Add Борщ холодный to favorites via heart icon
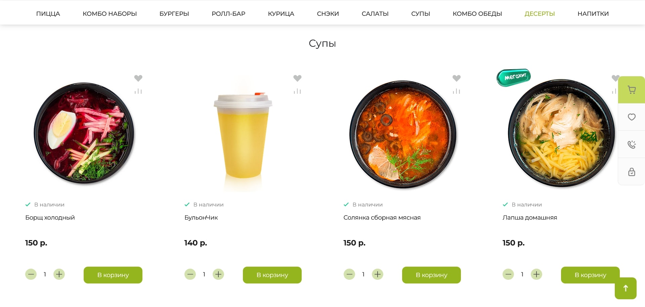Screen dimensions: 645x307 click(138, 78)
